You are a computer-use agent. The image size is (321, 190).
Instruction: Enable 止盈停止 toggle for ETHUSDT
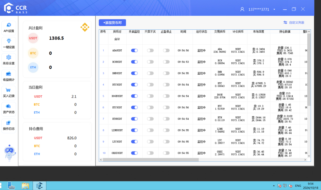(166, 119)
